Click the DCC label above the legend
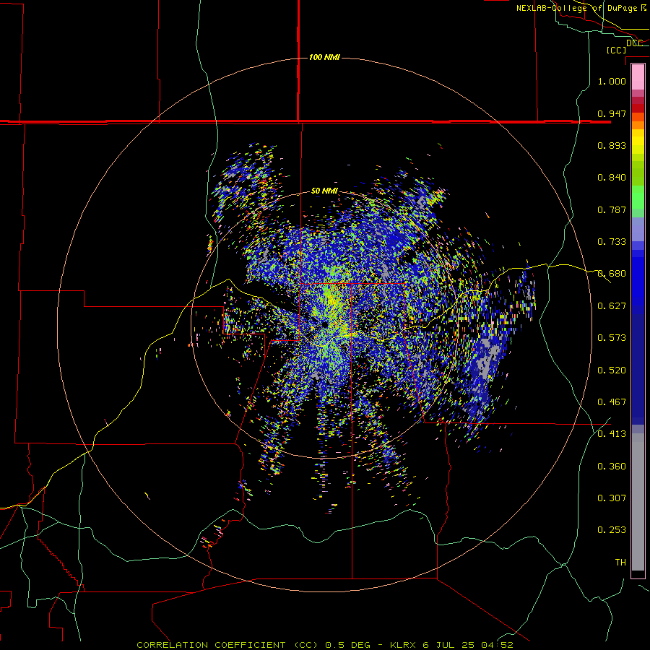This screenshot has width=650, height=650. (635, 43)
